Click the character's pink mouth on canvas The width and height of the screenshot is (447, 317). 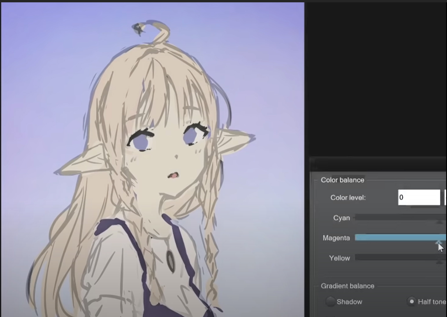point(173,175)
